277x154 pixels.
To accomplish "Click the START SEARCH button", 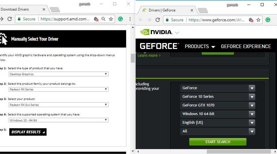I will [x=218, y=142].
